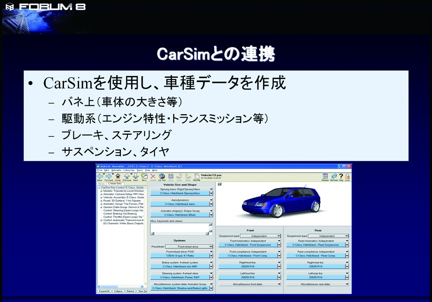Screen dimensions: 432x302
Task: Click the Undo toolbar icon
Action: (179, 176)
